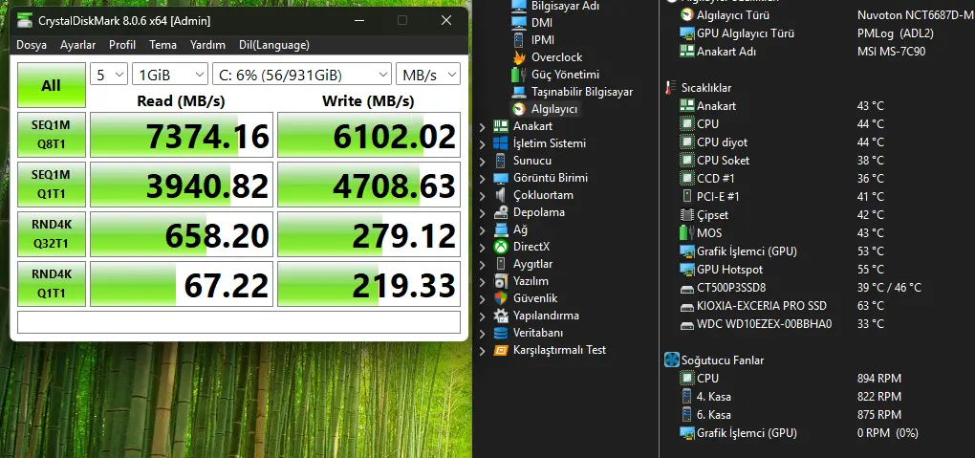This screenshot has height=458, width=975.
Task: Click the 67.22 read result bar
Action: (182, 284)
